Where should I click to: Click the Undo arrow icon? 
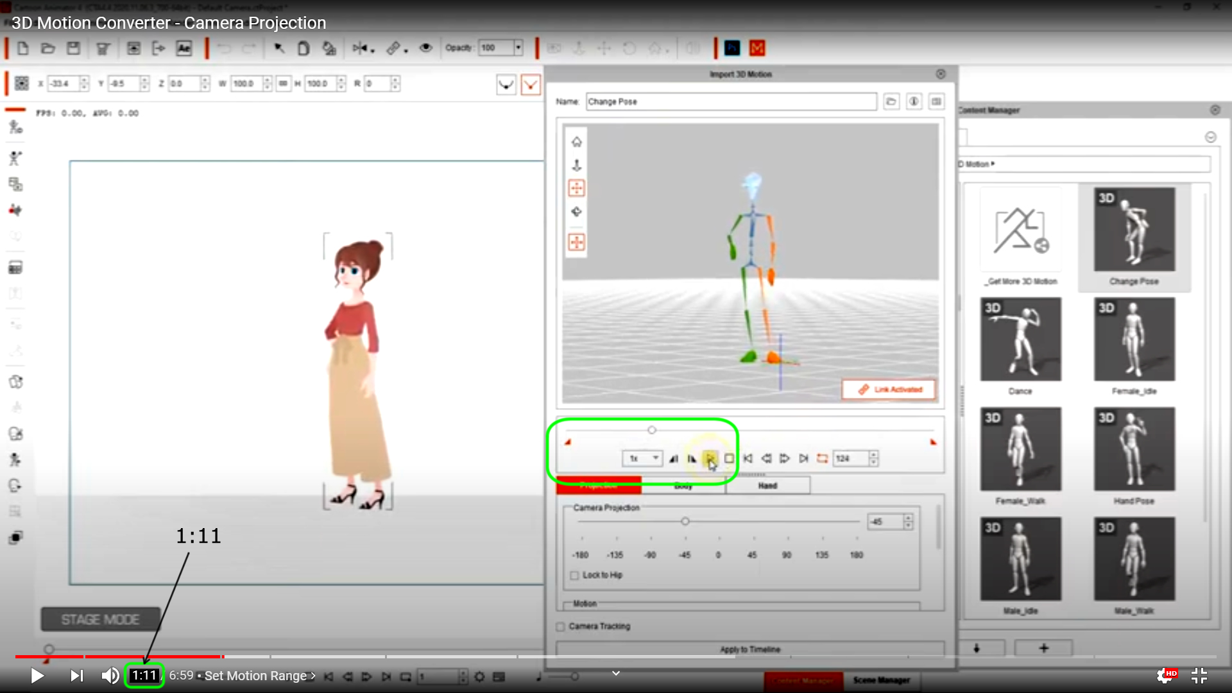tap(224, 48)
